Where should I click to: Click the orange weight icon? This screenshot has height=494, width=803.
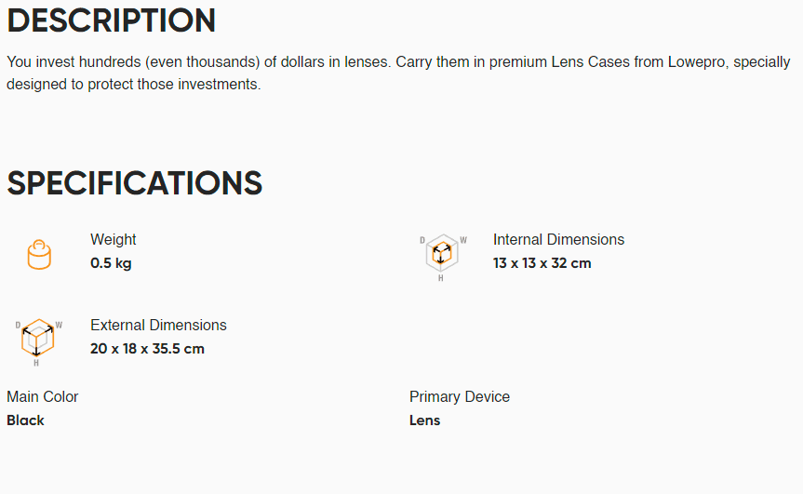tap(39, 254)
